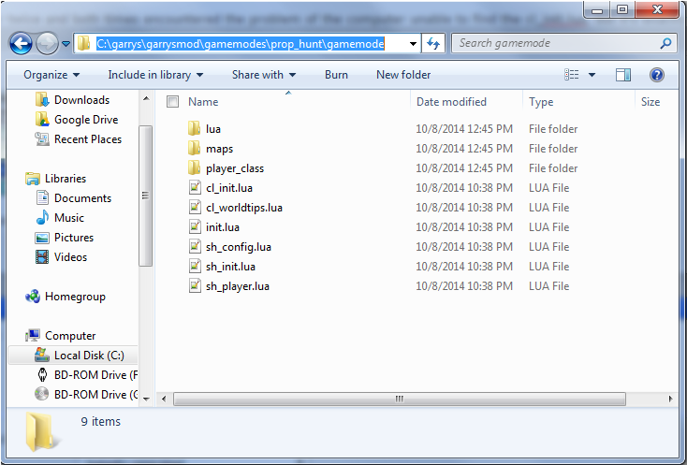Click the Homegroup icon in sidebar
Viewport: 687px width, 465px height.
click(x=34, y=297)
